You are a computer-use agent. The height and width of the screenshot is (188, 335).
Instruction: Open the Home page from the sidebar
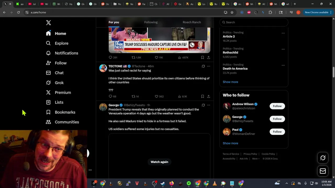pyautogui.click(x=56, y=33)
